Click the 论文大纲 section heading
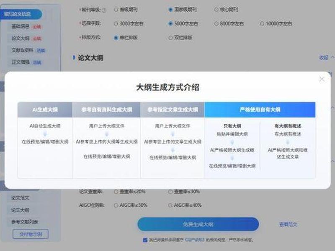 (x=90, y=58)
